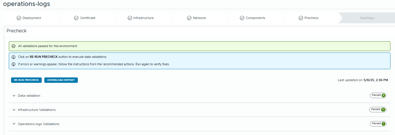This screenshot has width=395, height=135.
Task: Open the Components wizard step
Action: [x=255, y=18]
